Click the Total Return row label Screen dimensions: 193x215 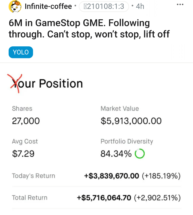coord(30,198)
